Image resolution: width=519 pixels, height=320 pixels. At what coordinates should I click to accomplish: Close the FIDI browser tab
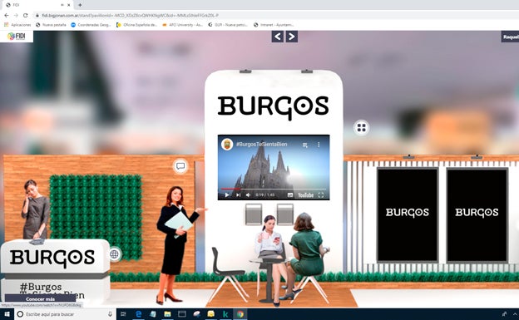click(x=69, y=5)
